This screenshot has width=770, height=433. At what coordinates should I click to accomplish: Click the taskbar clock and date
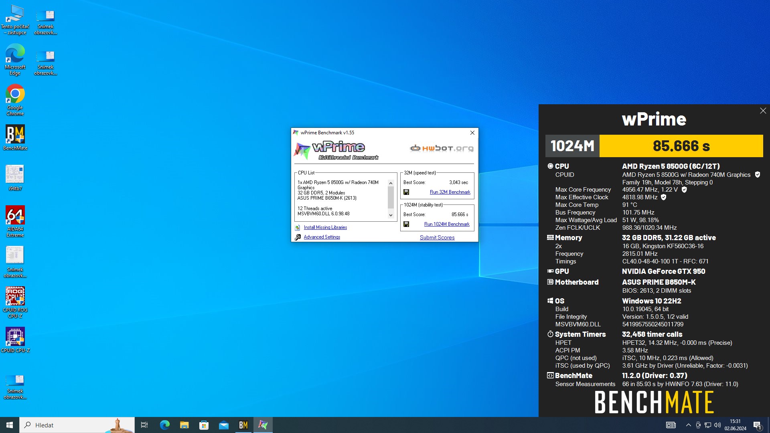point(735,425)
